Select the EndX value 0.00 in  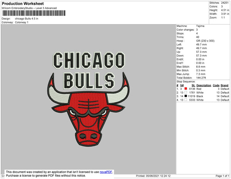pos(200,59)
